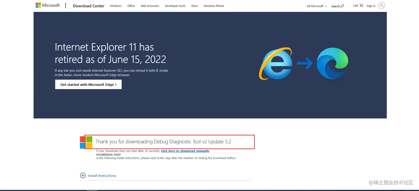Image resolution: width=419 pixels, height=191 pixels.
Task: Open the Microsoft logo home link
Action: [48, 5]
